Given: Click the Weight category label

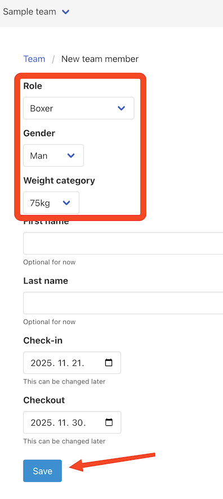Looking at the screenshot, I should [x=59, y=180].
